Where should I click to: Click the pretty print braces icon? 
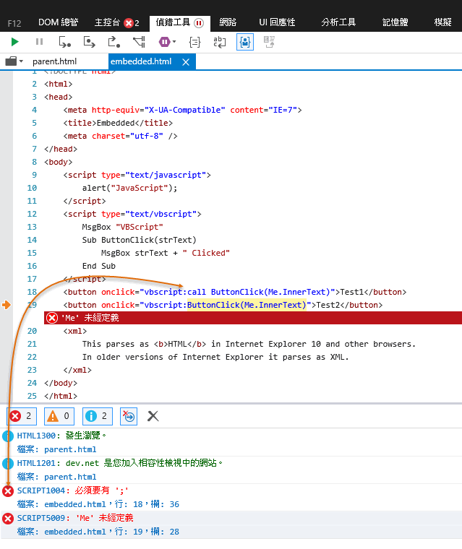click(194, 43)
